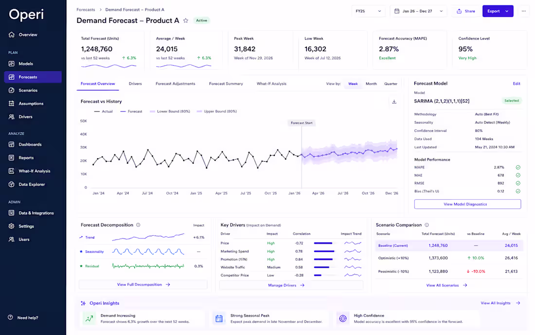Open the Reports sidebar icon

(12, 158)
